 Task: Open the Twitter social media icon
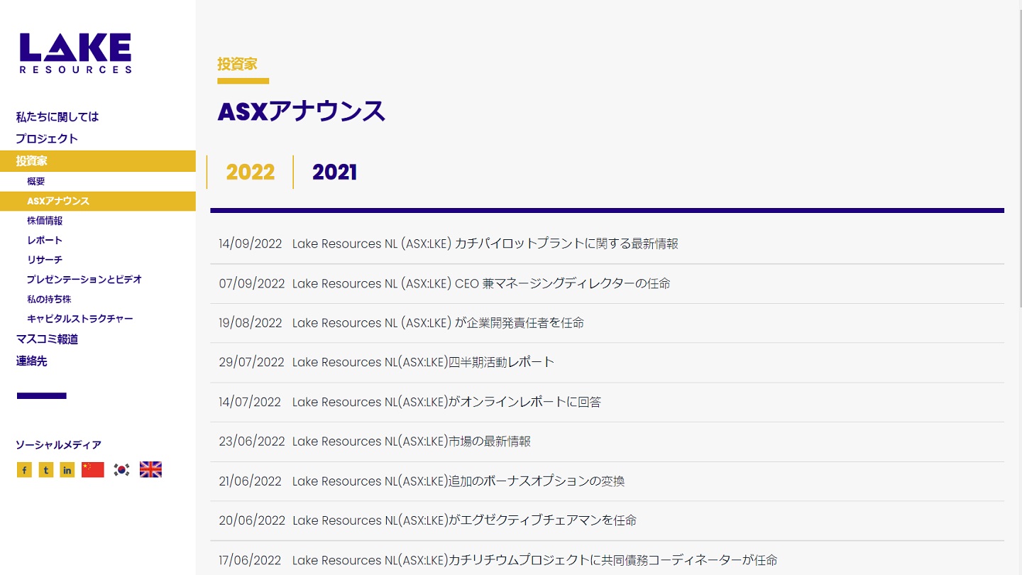click(x=46, y=470)
